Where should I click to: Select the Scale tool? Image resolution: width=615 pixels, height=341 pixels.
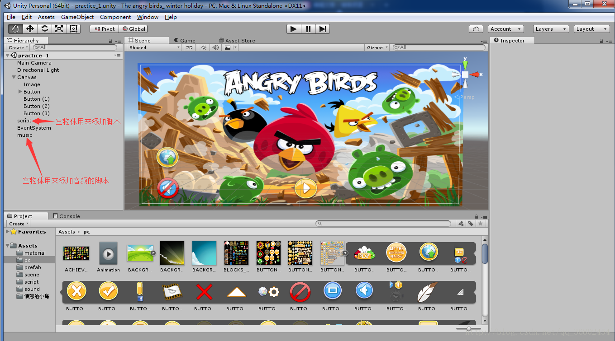tap(59, 29)
